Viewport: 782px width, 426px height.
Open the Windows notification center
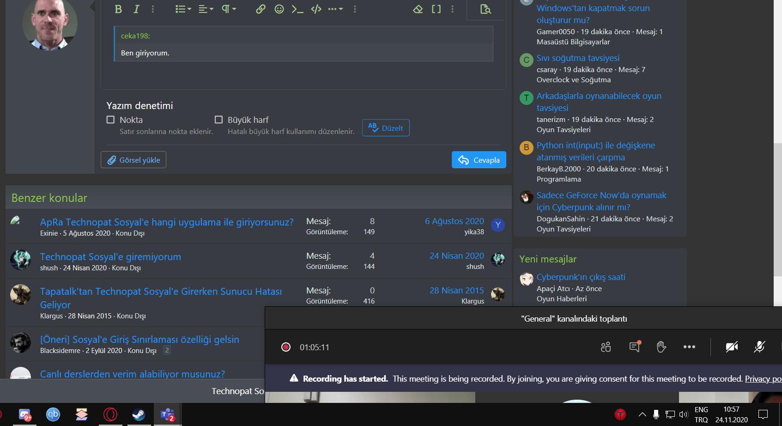click(763, 414)
